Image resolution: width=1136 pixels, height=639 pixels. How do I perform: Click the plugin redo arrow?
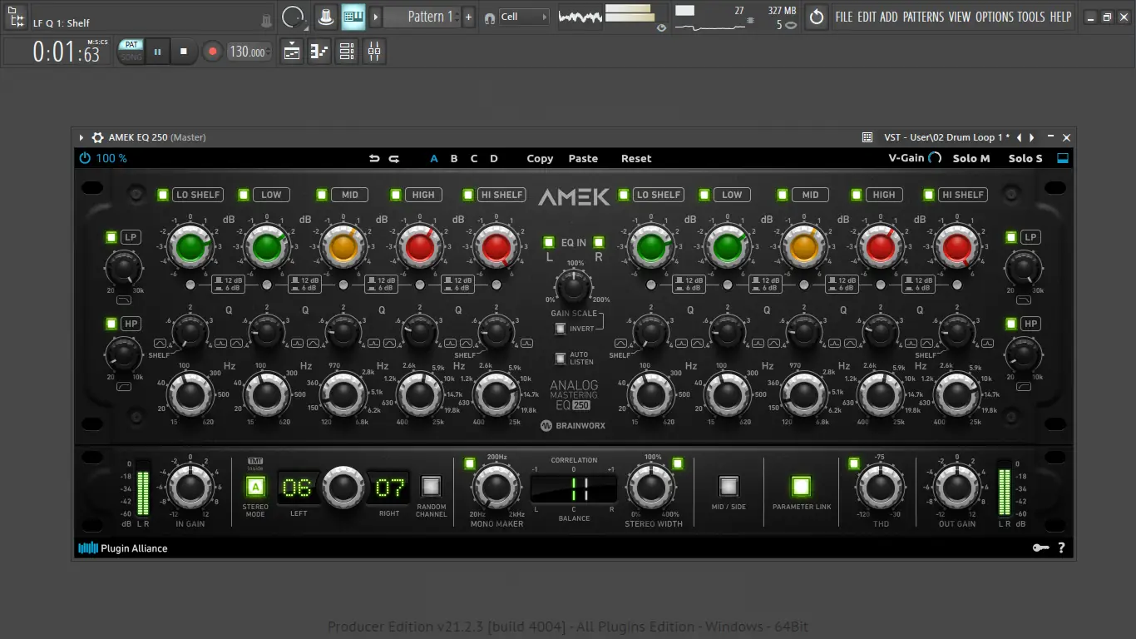click(x=394, y=158)
